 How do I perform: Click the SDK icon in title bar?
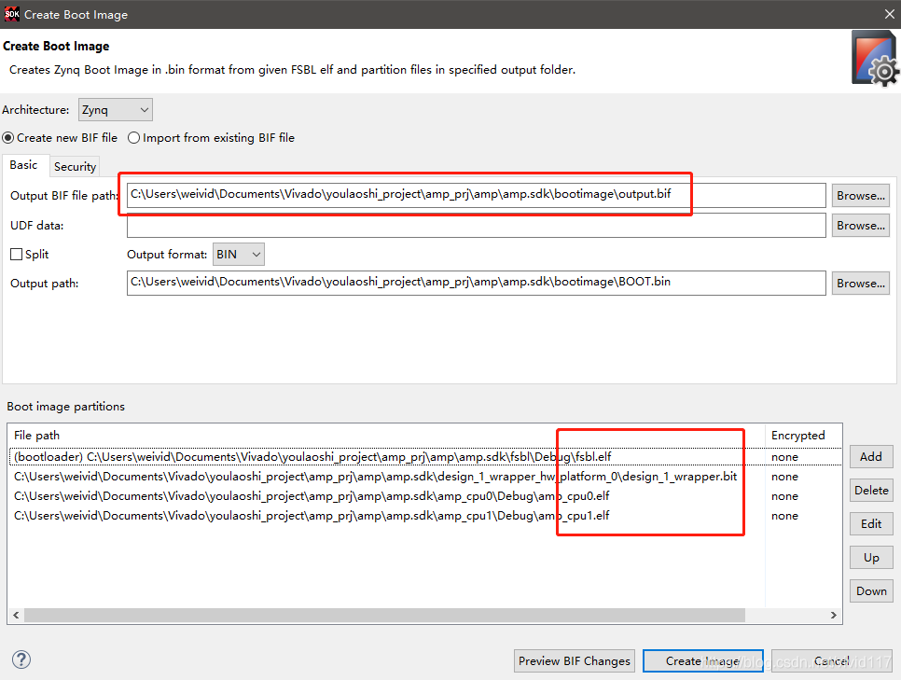click(12, 14)
